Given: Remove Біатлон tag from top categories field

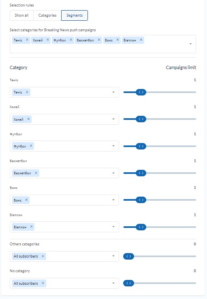Looking at the screenshot, I should coord(141,40).
